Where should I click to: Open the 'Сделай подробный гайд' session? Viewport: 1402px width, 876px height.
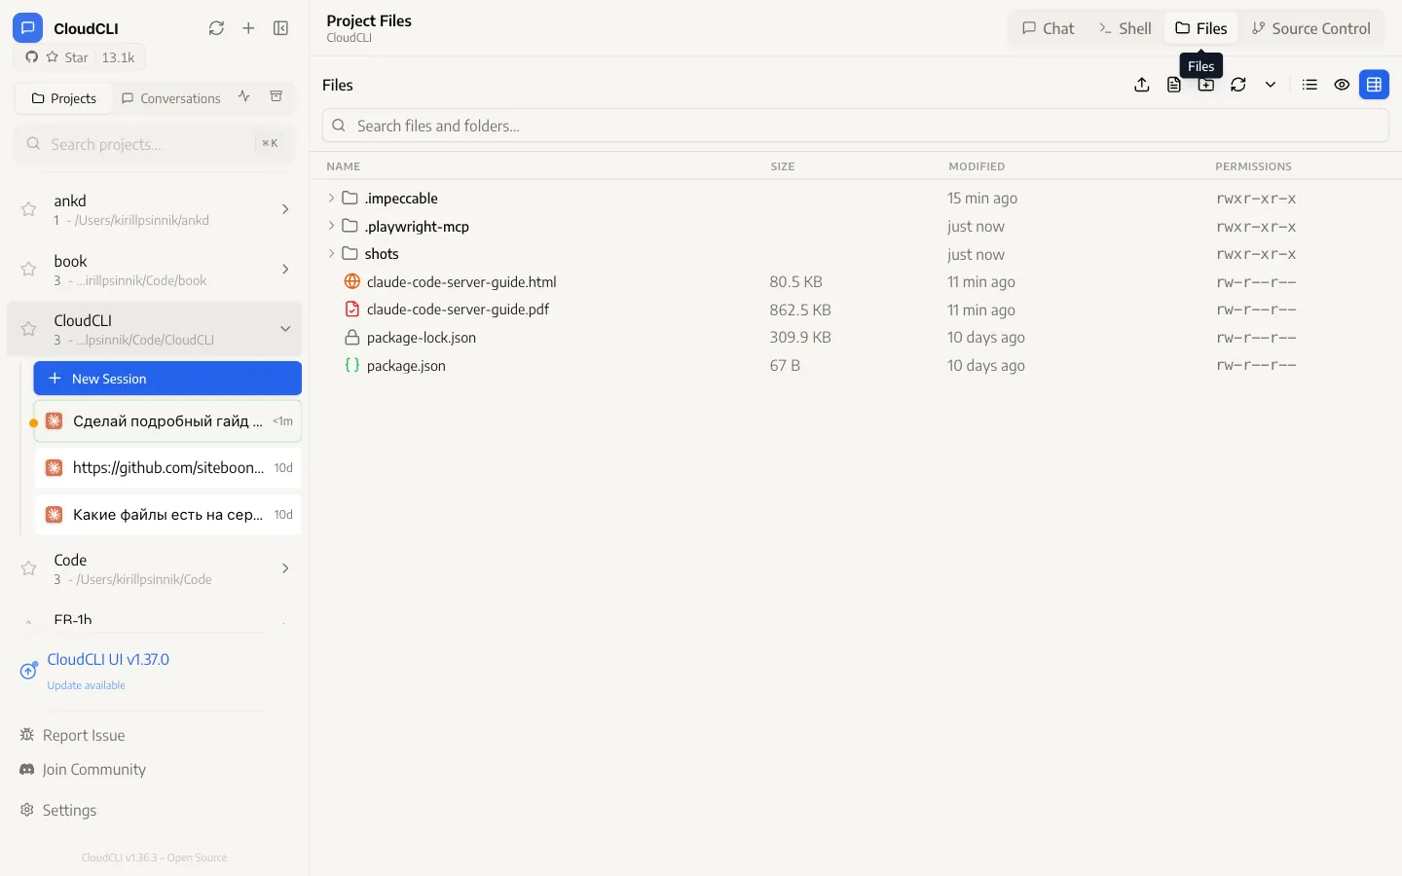pyautogui.click(x=167, y=421)
